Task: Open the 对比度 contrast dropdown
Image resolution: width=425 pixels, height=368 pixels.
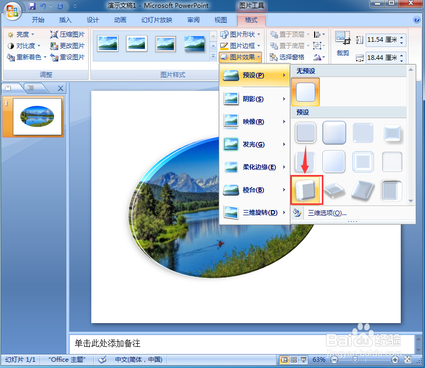Action: 24,46
